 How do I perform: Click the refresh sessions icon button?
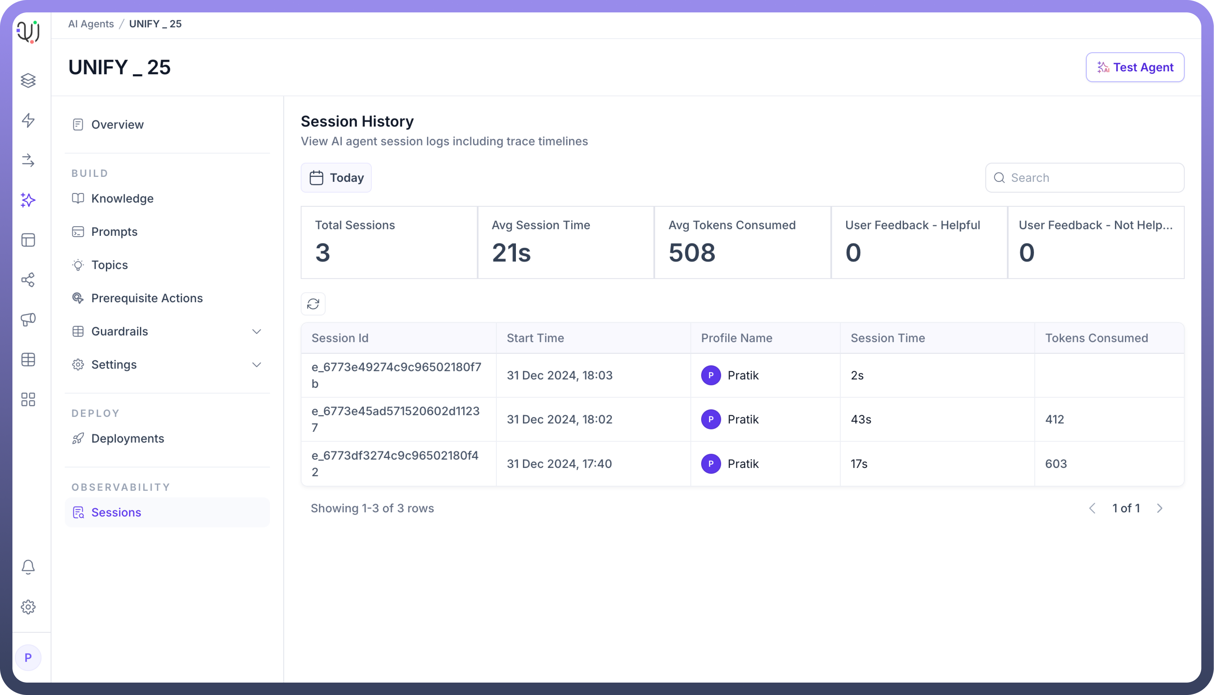coord(313,304)
